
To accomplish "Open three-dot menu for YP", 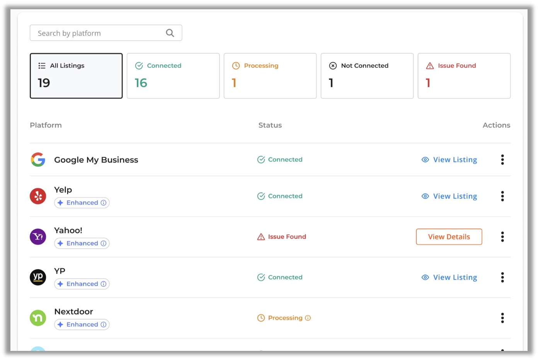I will click(x=502, y=277).
